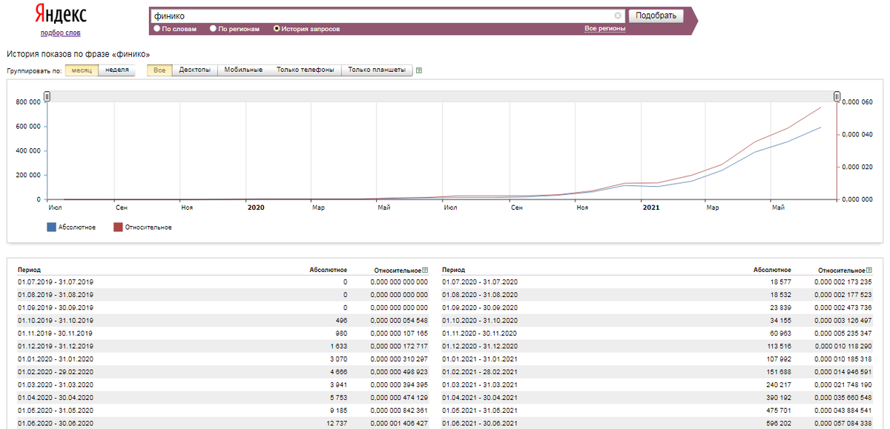Click the Относительное legend label
The image size is (890, 429).
(148, 227)
